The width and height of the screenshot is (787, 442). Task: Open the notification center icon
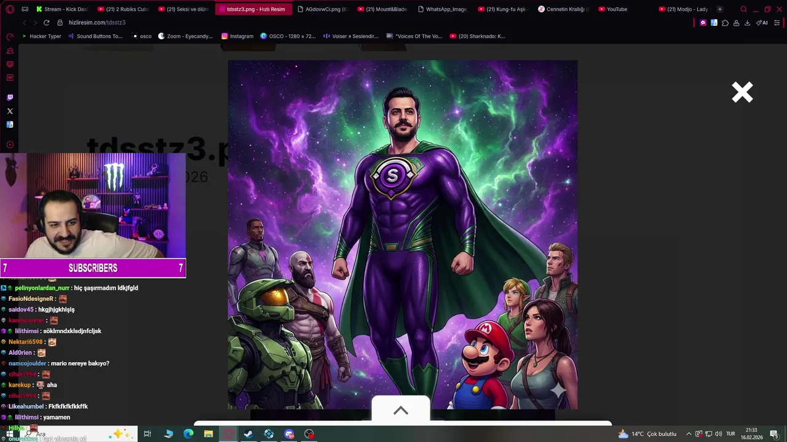point(774,434)
